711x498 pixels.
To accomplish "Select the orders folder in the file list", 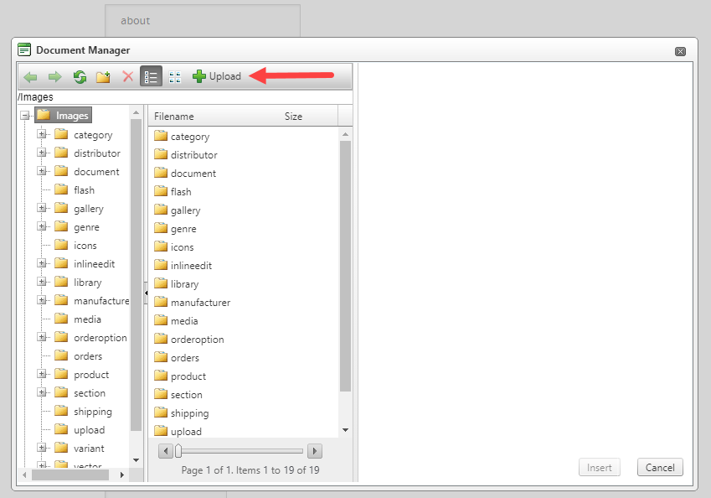I will pos(183,357).
